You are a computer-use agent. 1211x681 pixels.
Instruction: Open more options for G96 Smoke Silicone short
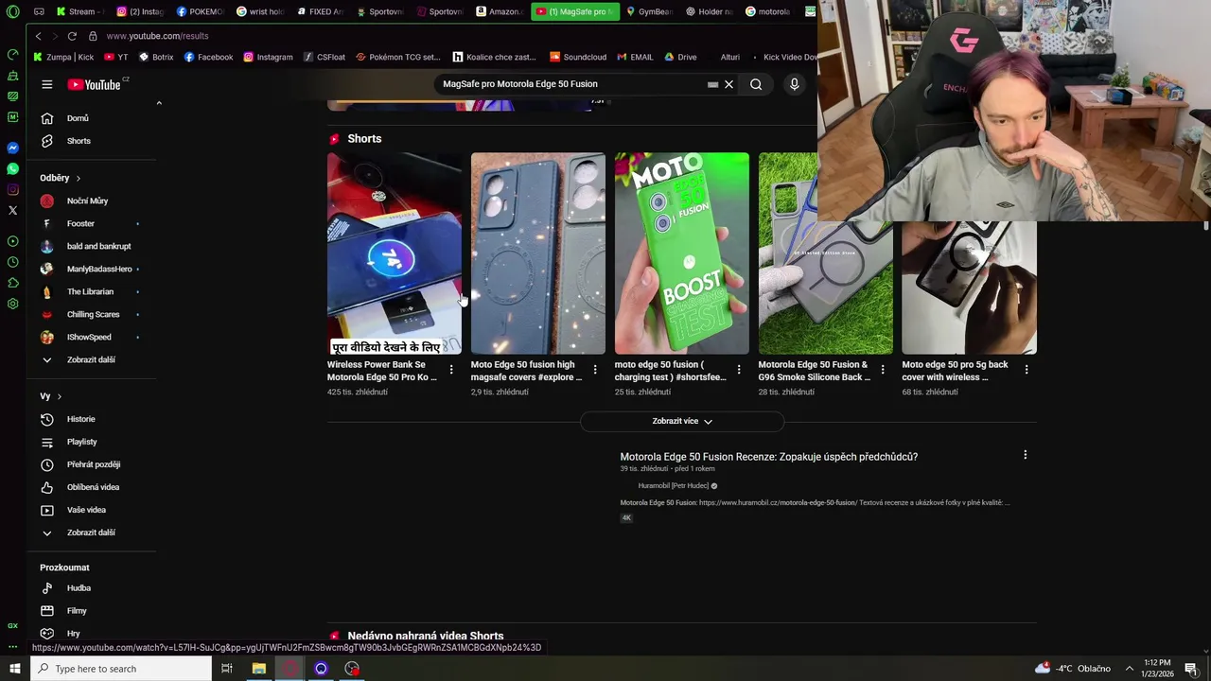tap(883, 370)
